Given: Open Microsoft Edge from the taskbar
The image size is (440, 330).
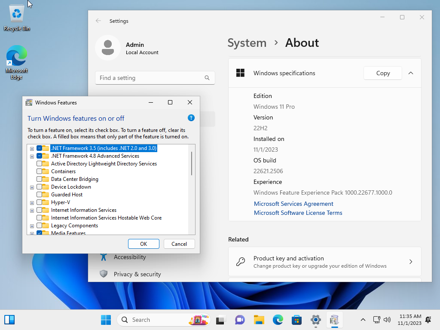Looking at the screenshot, I should point(278,320).
